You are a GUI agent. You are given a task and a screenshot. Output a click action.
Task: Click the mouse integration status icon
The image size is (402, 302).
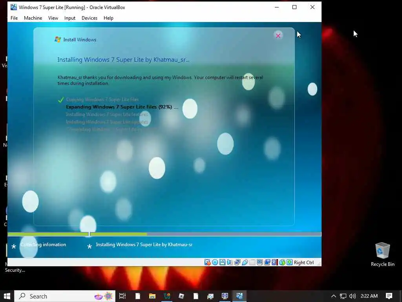tap(282, 262)
